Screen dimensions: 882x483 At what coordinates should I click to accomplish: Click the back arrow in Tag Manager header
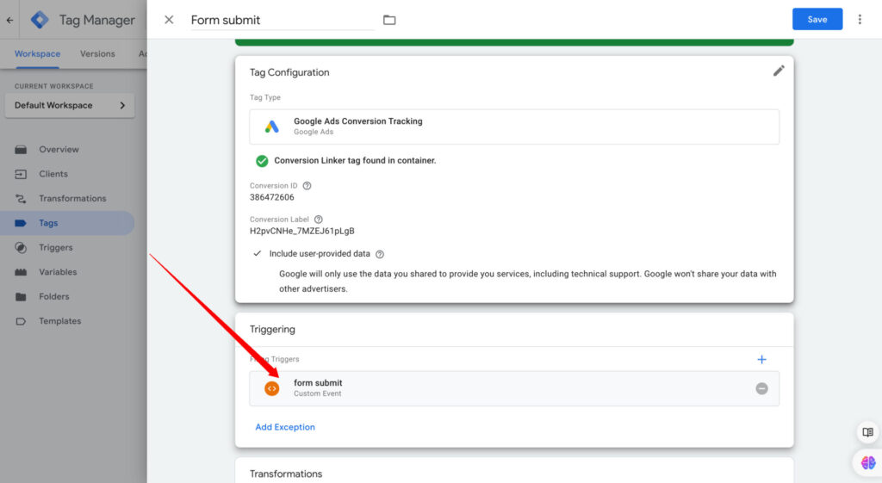(9, 21)
